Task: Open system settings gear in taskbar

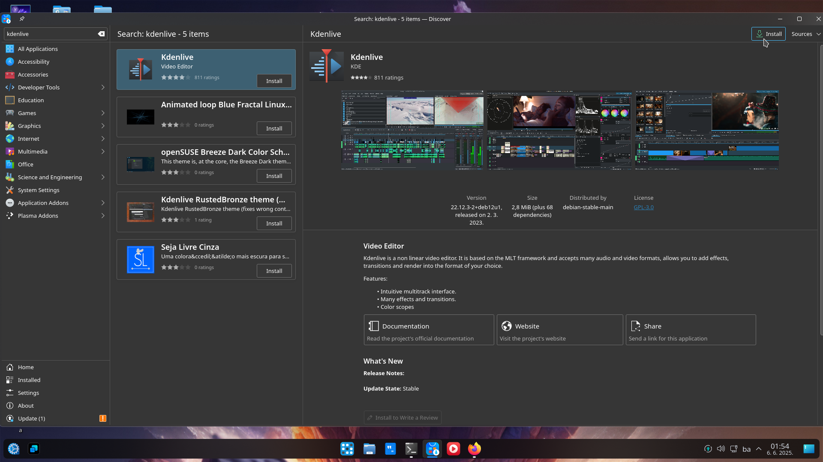Action: pos(14,449)
